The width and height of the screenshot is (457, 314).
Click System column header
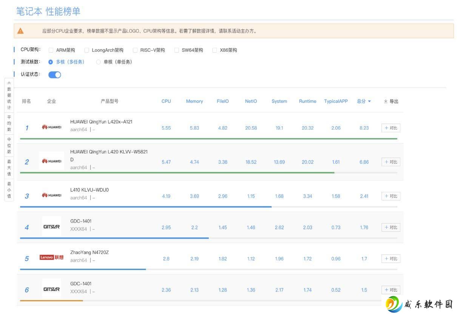pyautogui.click(x=279, y=101)
